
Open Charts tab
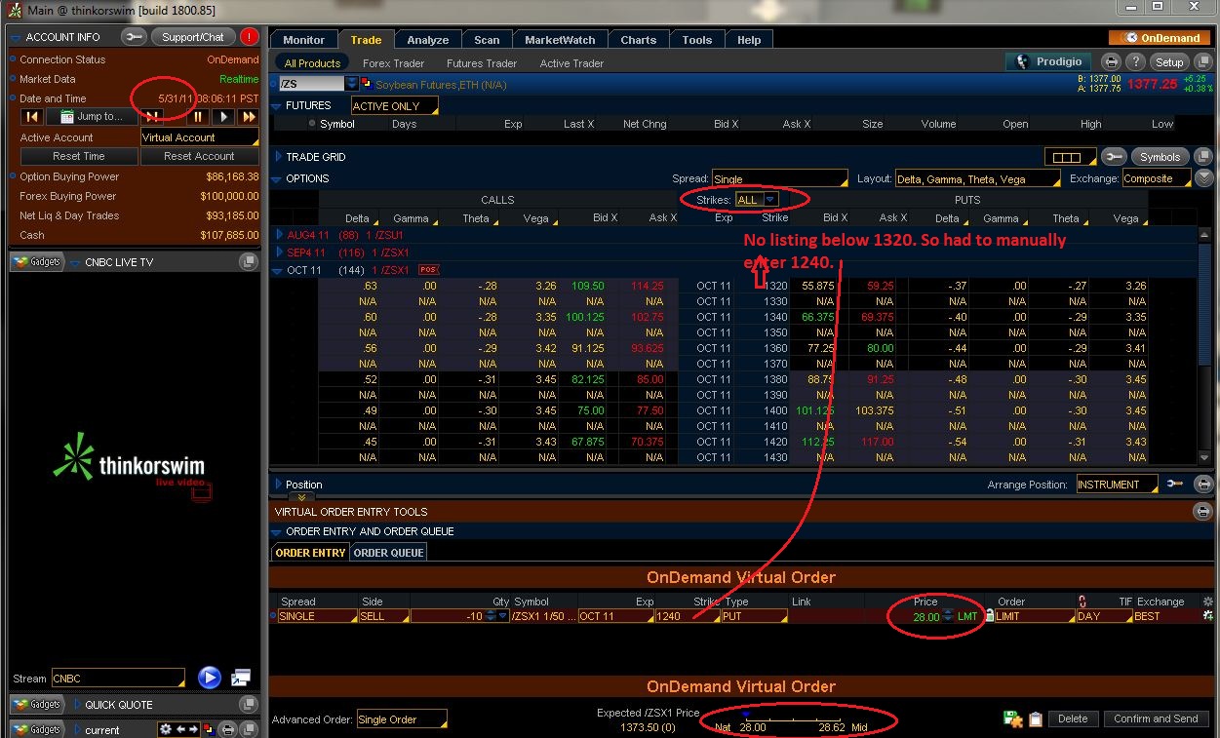(639, 40)
